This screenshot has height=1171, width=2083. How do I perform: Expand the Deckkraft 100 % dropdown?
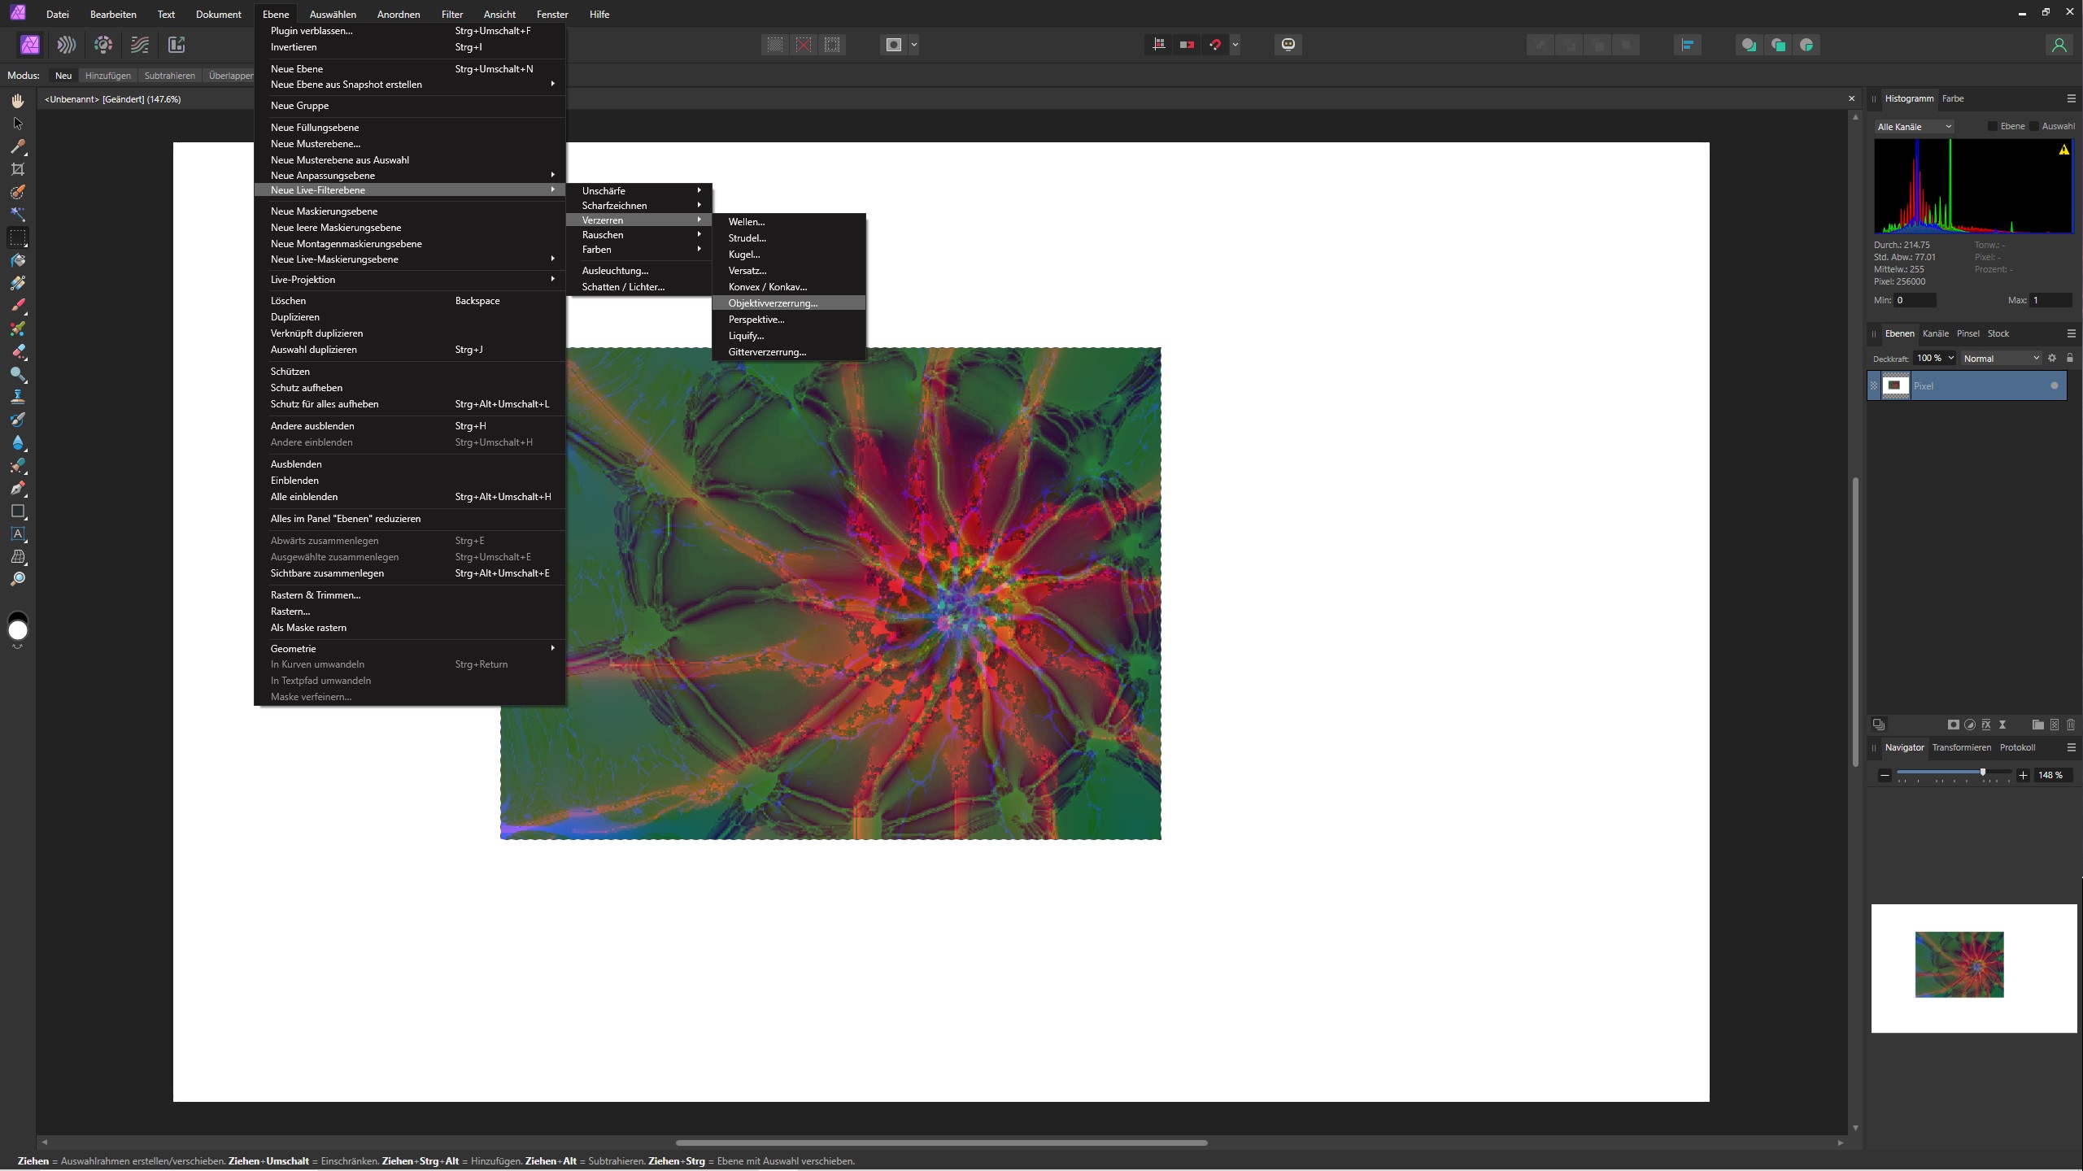pos(1950,358)
